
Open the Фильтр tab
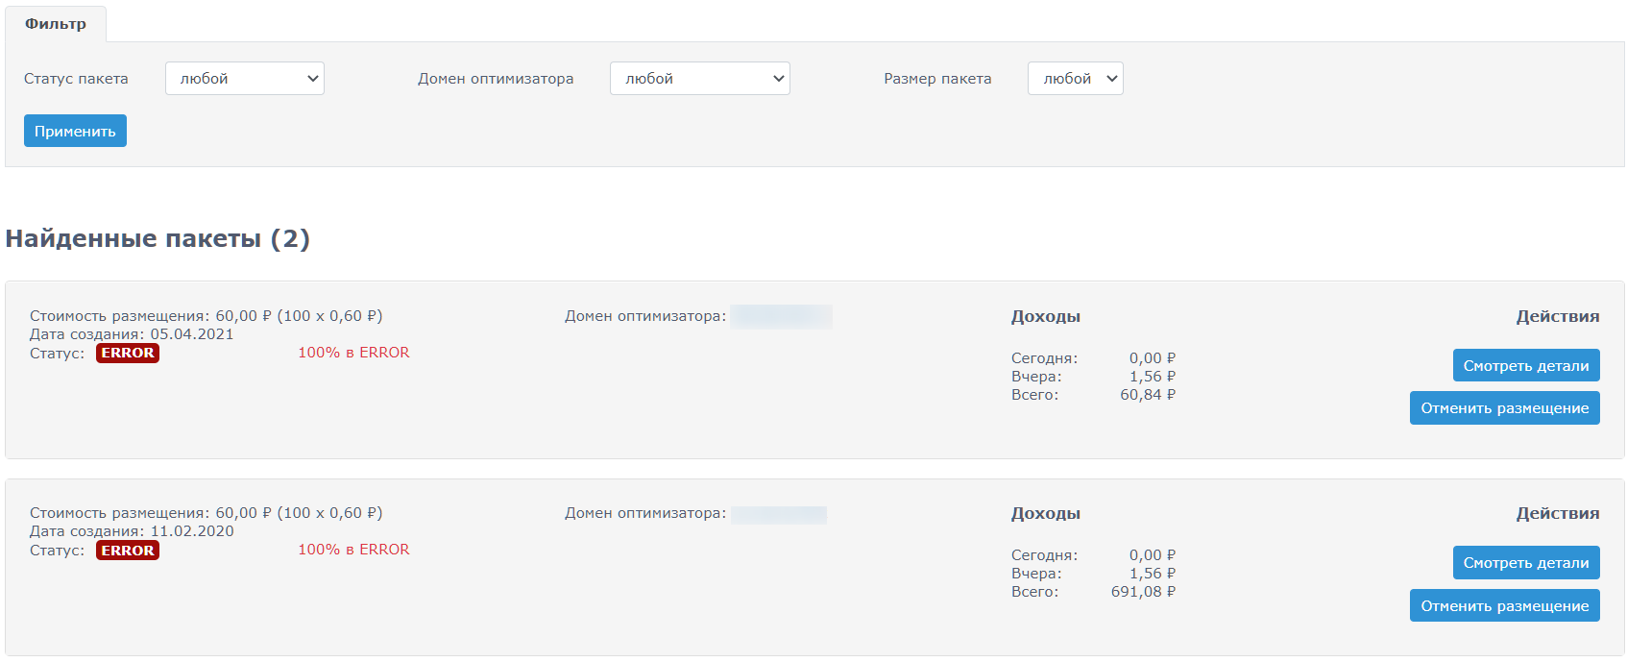[56, 24]
